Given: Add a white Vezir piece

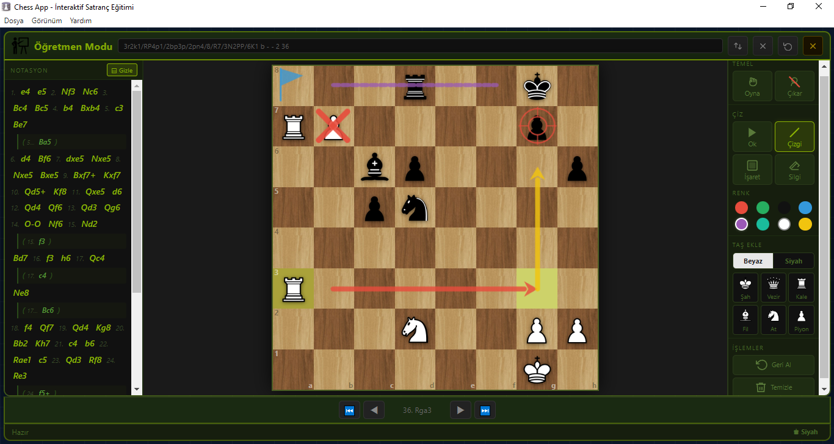Looking at the screenshot, I should [x=774, y=287].
